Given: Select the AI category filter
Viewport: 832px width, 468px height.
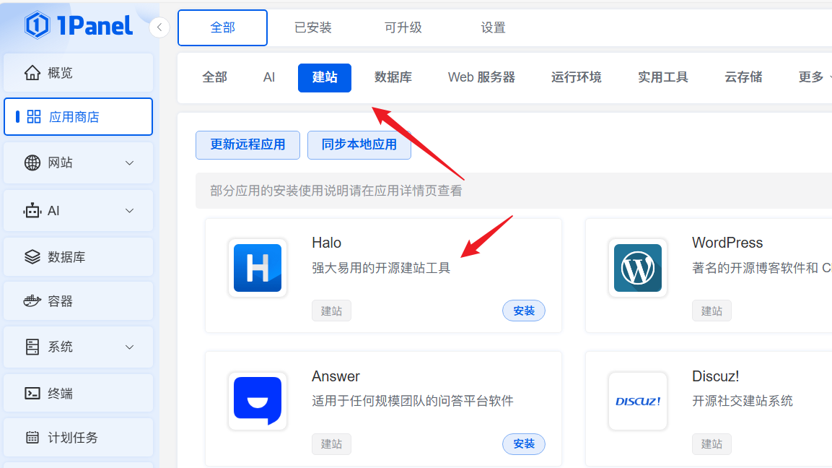Looking at the screenshot, I should (x=269, y=77).
